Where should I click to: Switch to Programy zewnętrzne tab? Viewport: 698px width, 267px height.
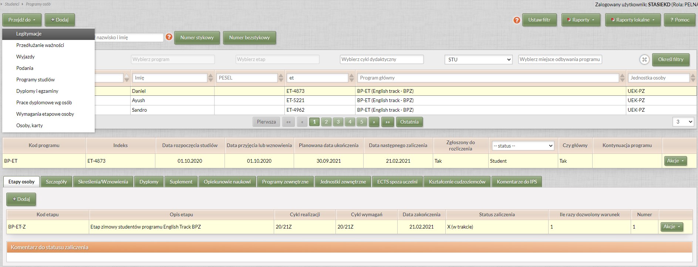click(285, 182)
